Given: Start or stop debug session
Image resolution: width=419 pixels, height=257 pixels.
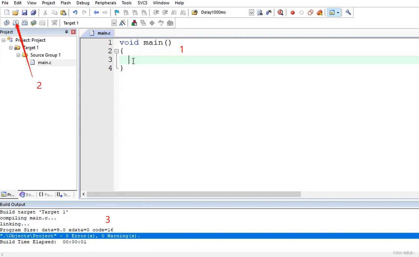Looking at the screenshot, I should (280, 12).
